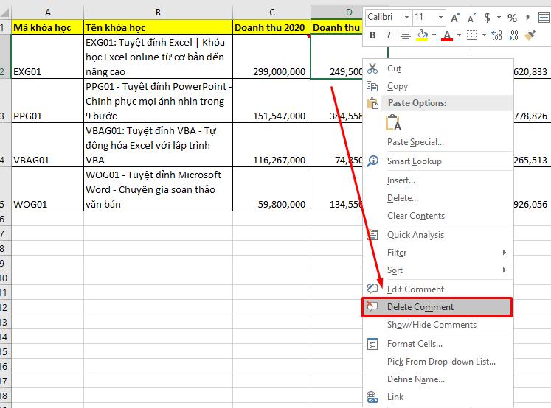Open Format Cells dialog
The width and height of the screenshot is (551, 408).
[x=415, y=344]
